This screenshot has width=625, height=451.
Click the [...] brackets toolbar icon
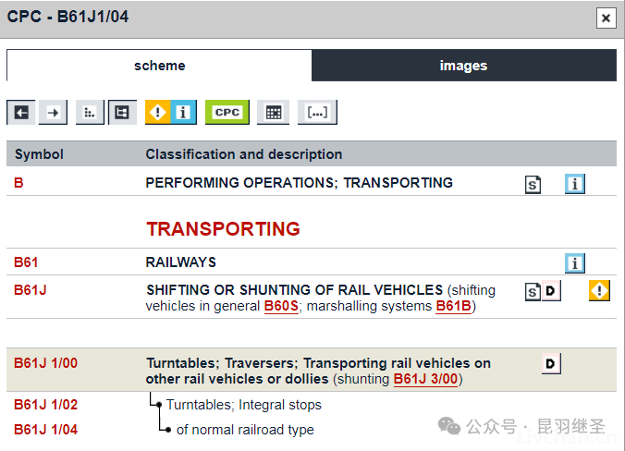(x=317, y=113)
